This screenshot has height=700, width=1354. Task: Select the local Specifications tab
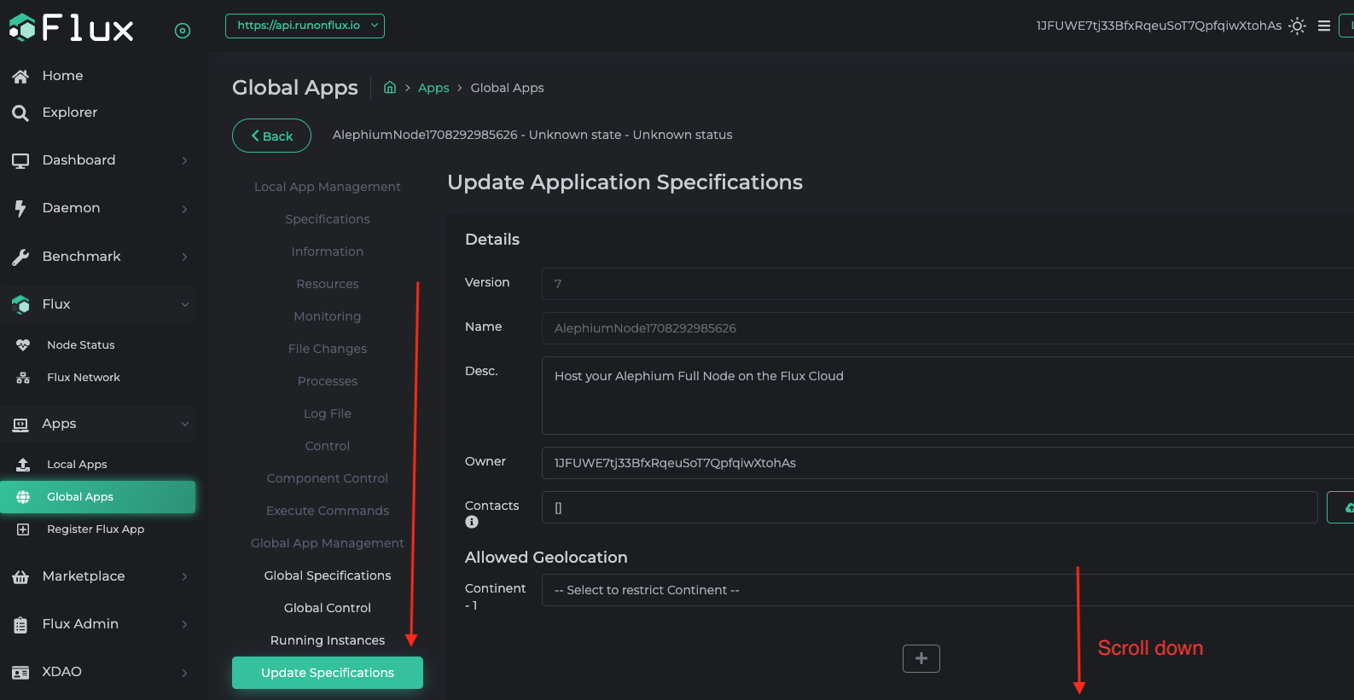coord(328,219)
